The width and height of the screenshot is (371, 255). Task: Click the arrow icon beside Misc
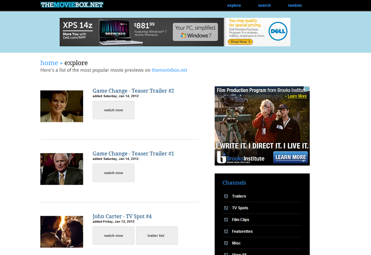[226, 243]
